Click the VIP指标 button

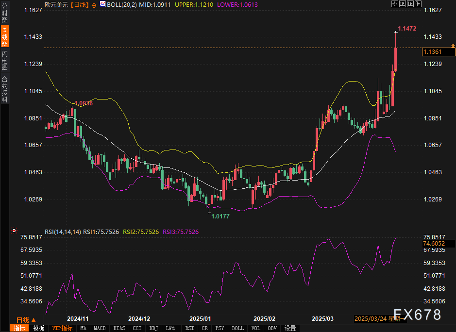coord(62,328)
